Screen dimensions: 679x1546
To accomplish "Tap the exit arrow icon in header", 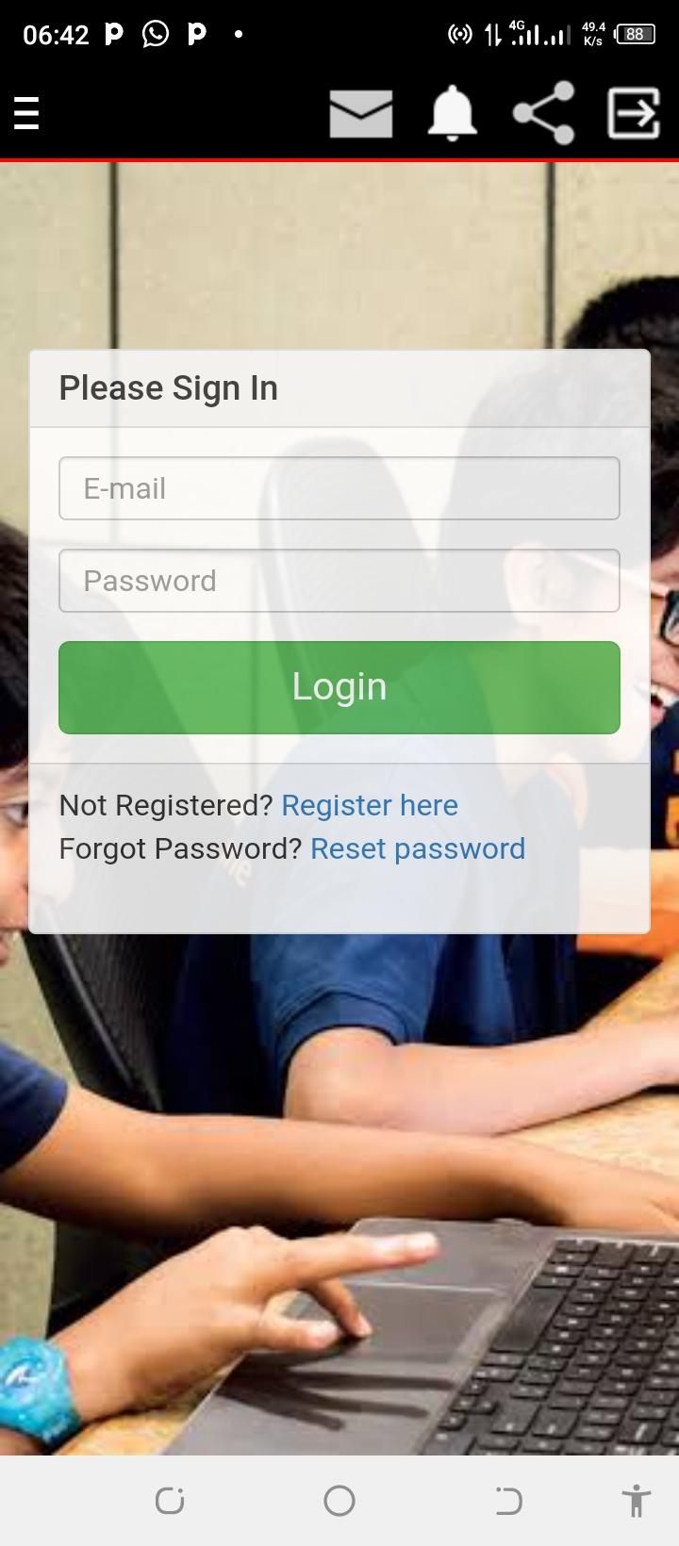I will pyautogui.click(x=633, y=113).
